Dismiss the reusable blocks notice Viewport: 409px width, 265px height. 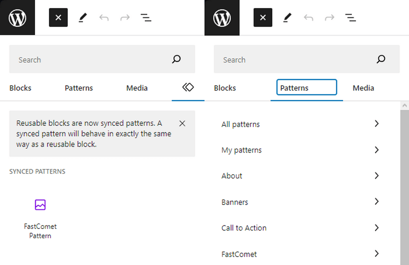tap(182, 123)
